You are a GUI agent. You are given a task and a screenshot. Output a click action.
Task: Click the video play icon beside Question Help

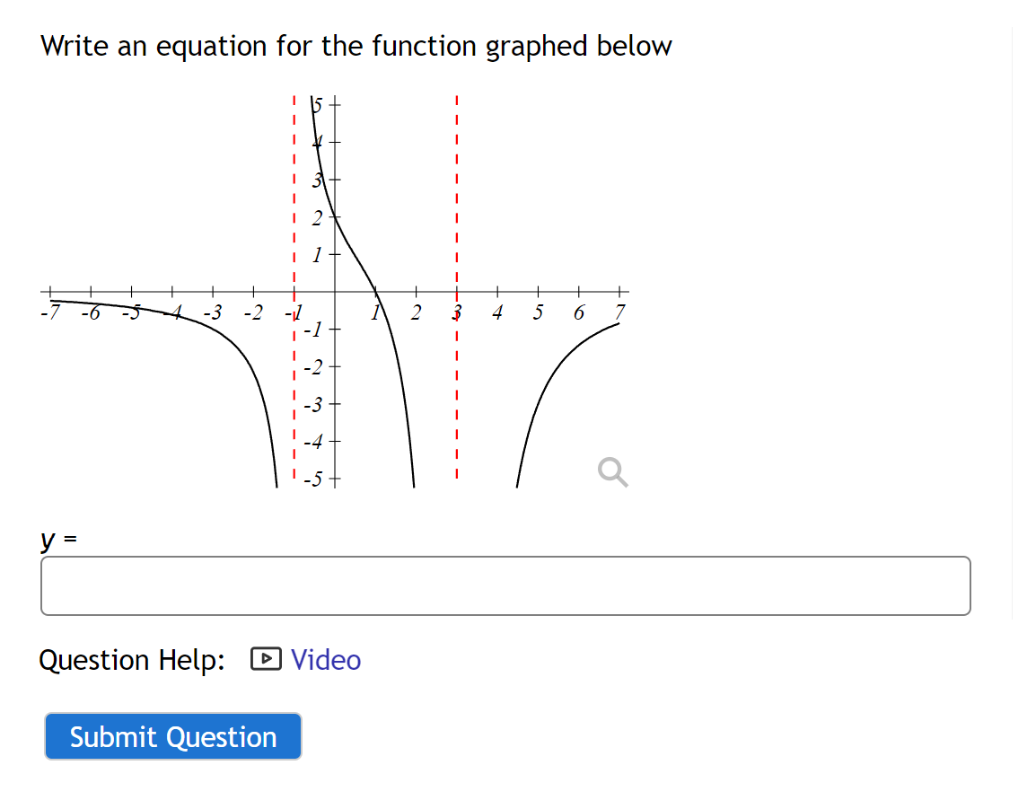(x=266, y=658)
